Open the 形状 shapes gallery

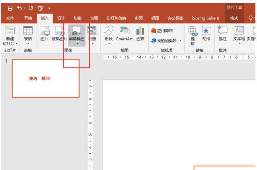click(109, 35)
